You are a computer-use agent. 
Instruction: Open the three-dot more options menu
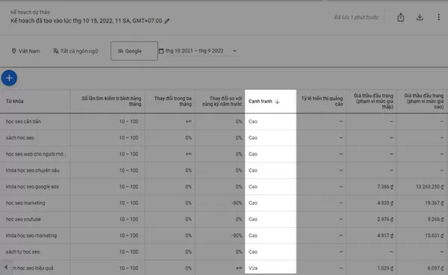(x=438, y=17)
